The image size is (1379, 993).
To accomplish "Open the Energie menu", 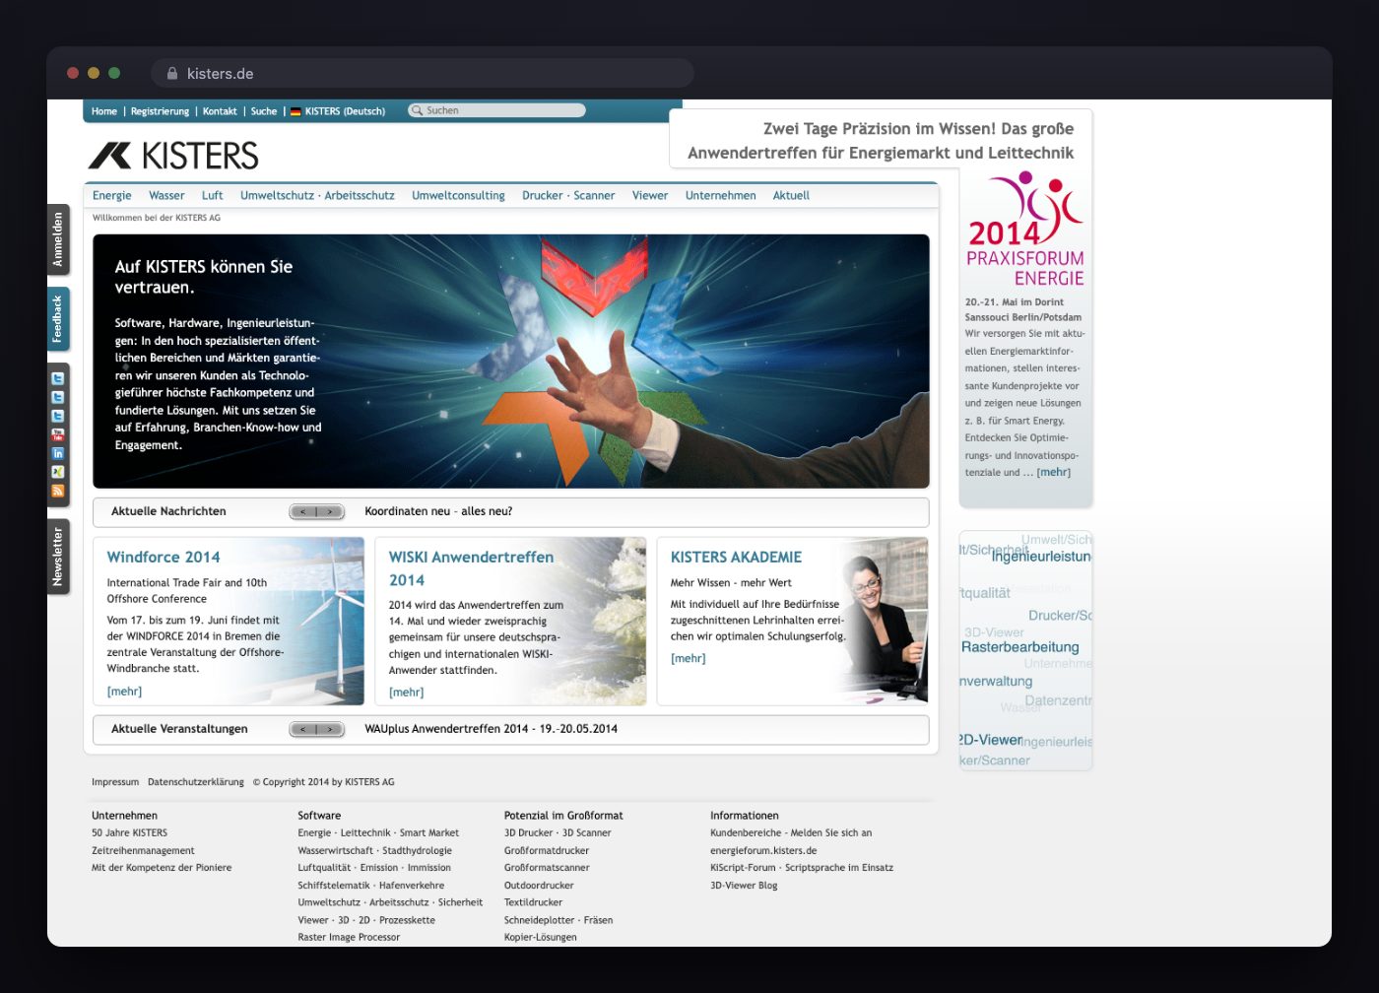I will tap(112, 195).
